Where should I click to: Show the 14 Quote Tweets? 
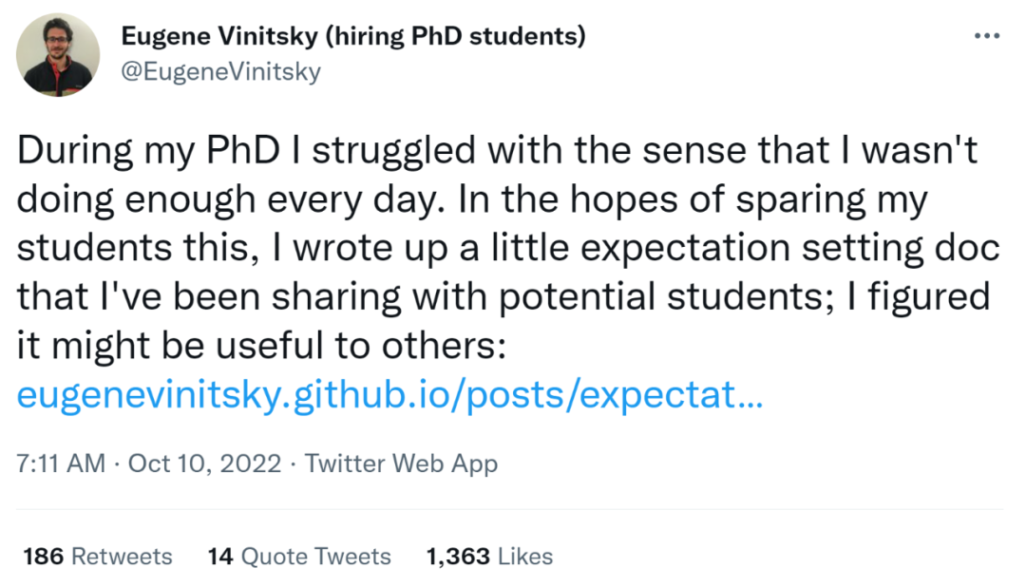(x=299, y=556)
